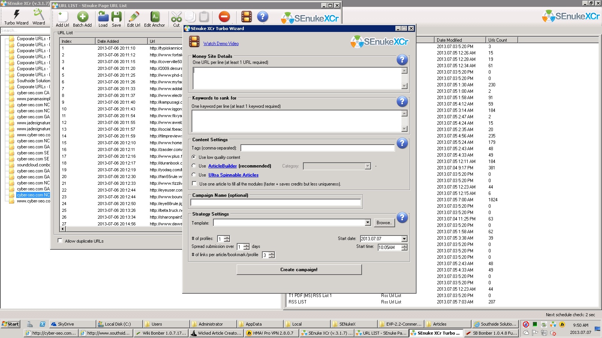Sort by Urls Count column header
The image size is (602, 338).
tap(502, 40)
